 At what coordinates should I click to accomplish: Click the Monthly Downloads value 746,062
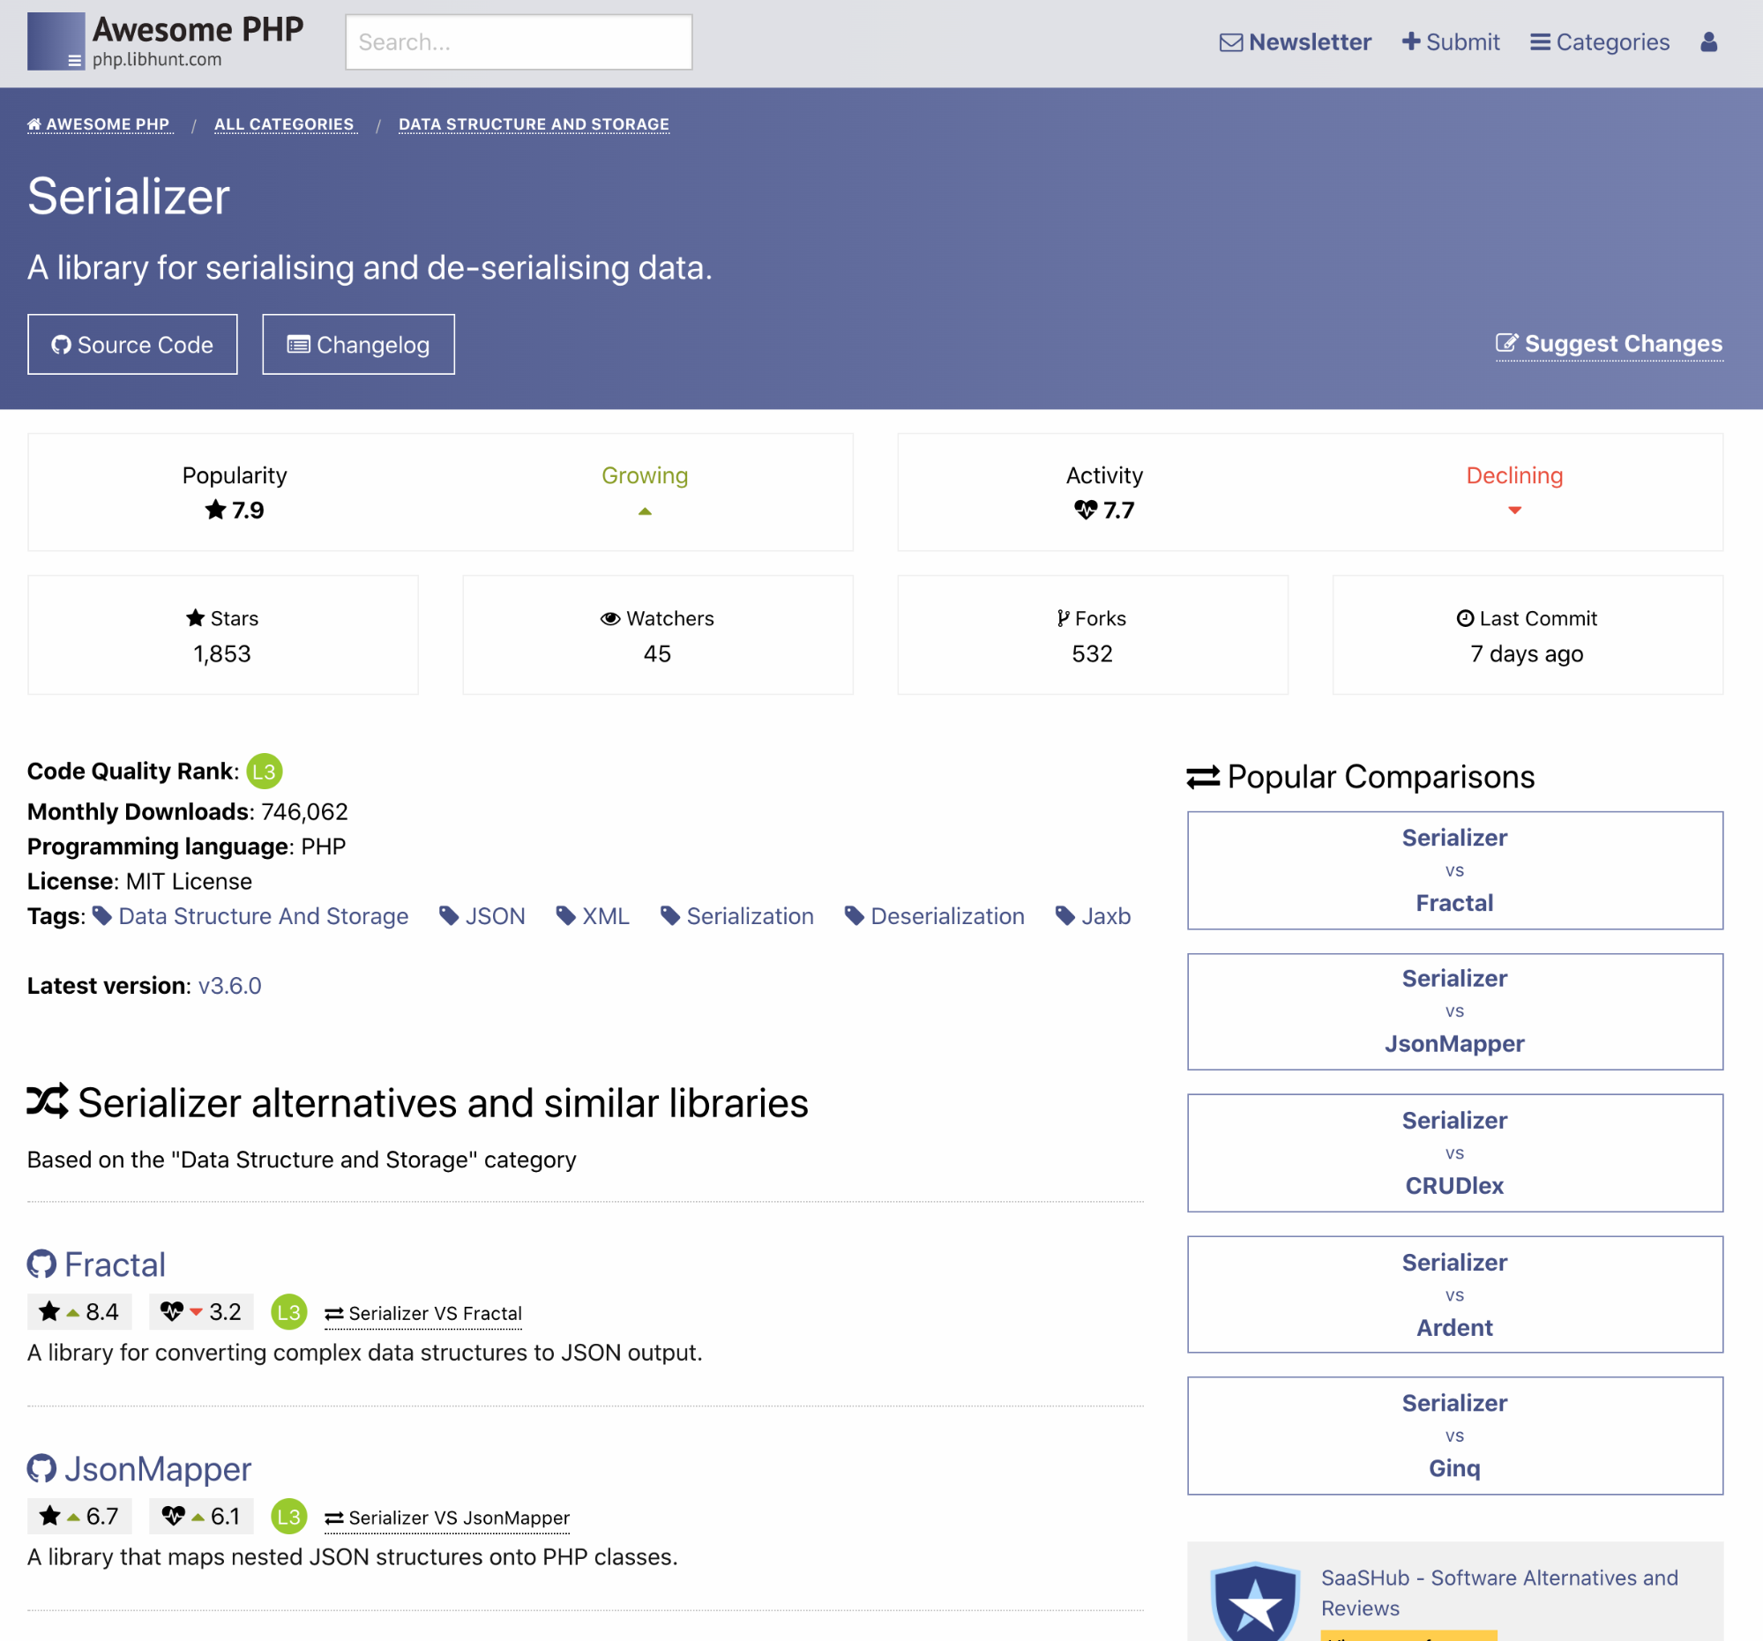point(304,811)
